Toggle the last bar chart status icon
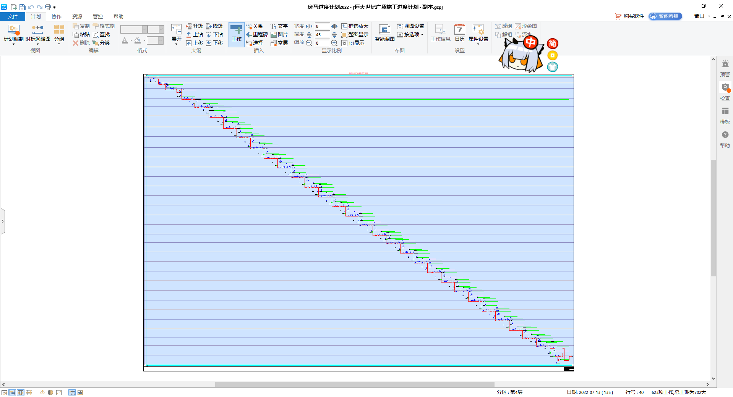Screen dimensions: 733x397 coord(80,392)
